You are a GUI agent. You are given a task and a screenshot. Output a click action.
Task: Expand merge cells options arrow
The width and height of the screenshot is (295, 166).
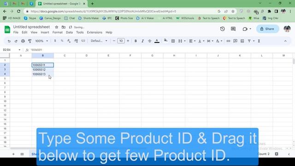pyautogui.click(x=185, y=41)
